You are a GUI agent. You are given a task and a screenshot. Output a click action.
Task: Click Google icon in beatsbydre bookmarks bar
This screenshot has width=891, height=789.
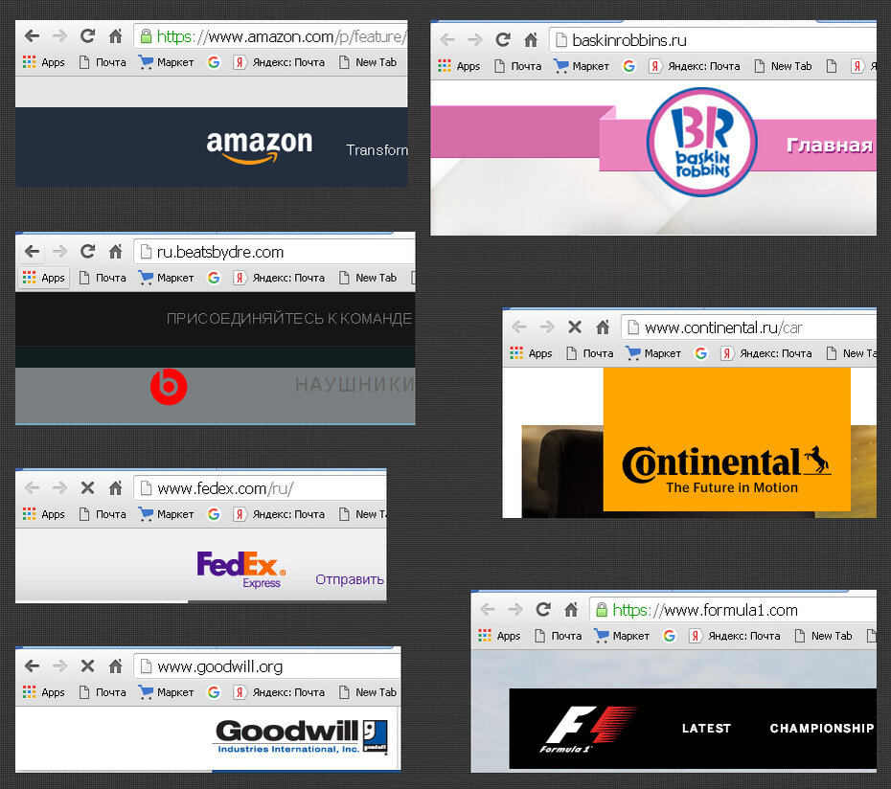coord(214,278)
